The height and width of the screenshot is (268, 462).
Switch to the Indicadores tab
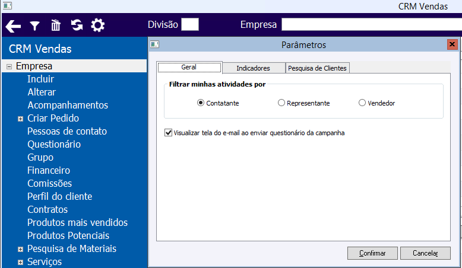[253, 68]
